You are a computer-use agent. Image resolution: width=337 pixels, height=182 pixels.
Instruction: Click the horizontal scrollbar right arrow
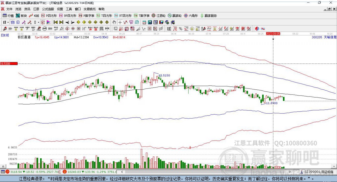(x=290, y=172)
